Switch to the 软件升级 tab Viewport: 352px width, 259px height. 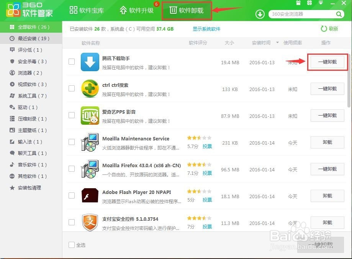(137, 10)
